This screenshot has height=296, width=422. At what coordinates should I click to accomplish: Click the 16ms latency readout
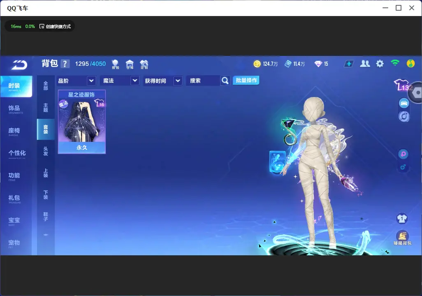(x=16, y=26)
